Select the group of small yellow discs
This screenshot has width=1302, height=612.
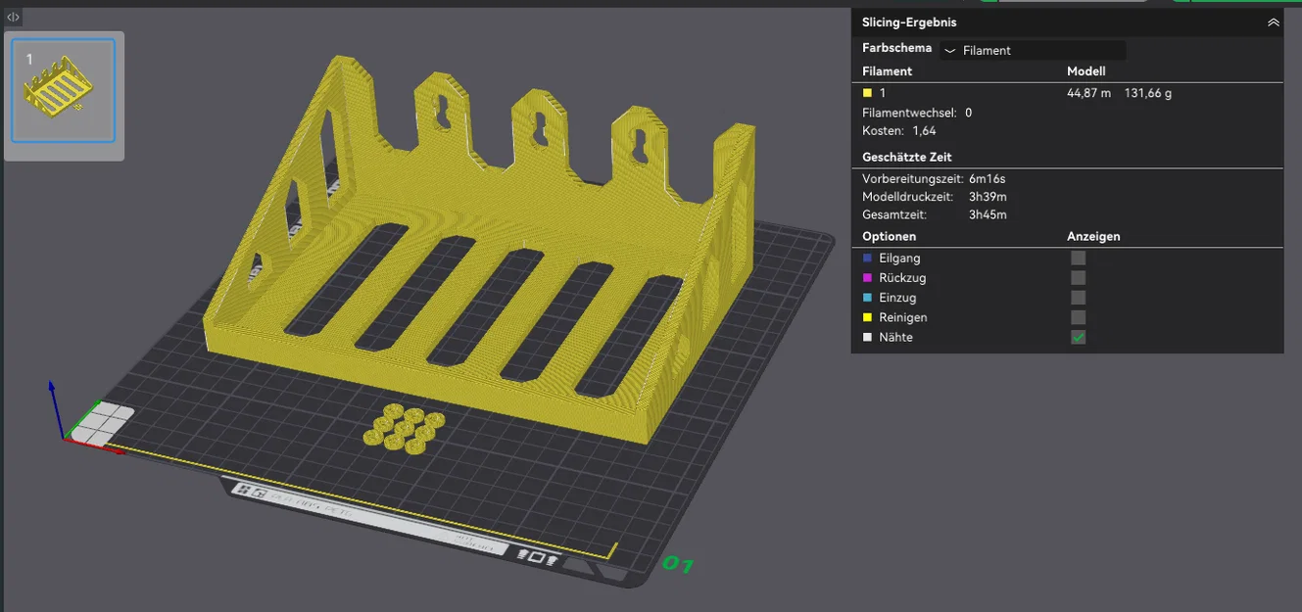(404, 429)
